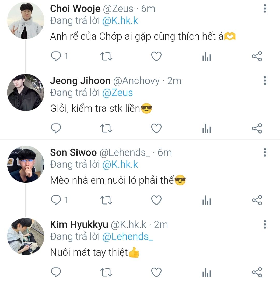Retweet Choi Wooje's reply
The image size is (280, 281).
106,56
